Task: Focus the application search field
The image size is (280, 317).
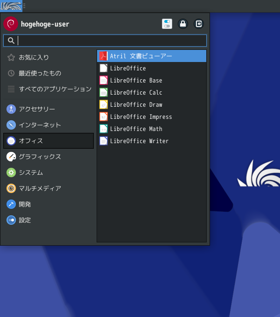Action: pos(105,41)
